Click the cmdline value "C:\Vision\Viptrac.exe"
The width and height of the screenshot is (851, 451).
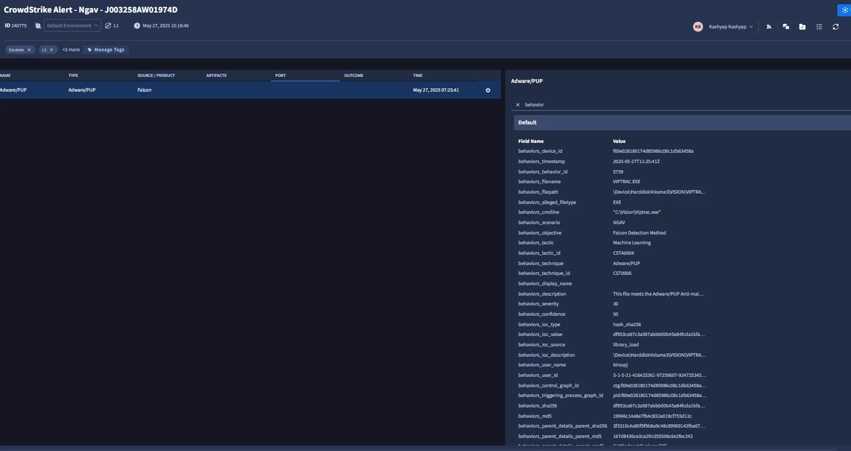click(637, 212)
